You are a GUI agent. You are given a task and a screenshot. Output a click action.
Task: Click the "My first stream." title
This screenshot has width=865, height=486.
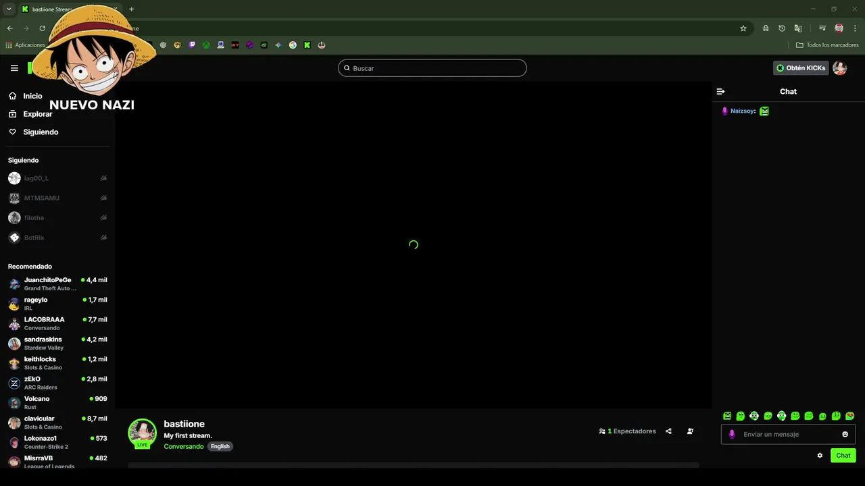coord(188,435)
